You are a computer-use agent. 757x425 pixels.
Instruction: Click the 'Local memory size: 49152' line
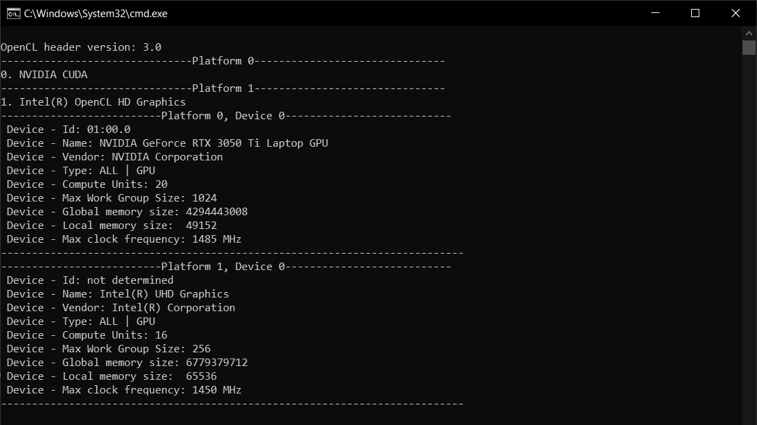pos(111,226)
